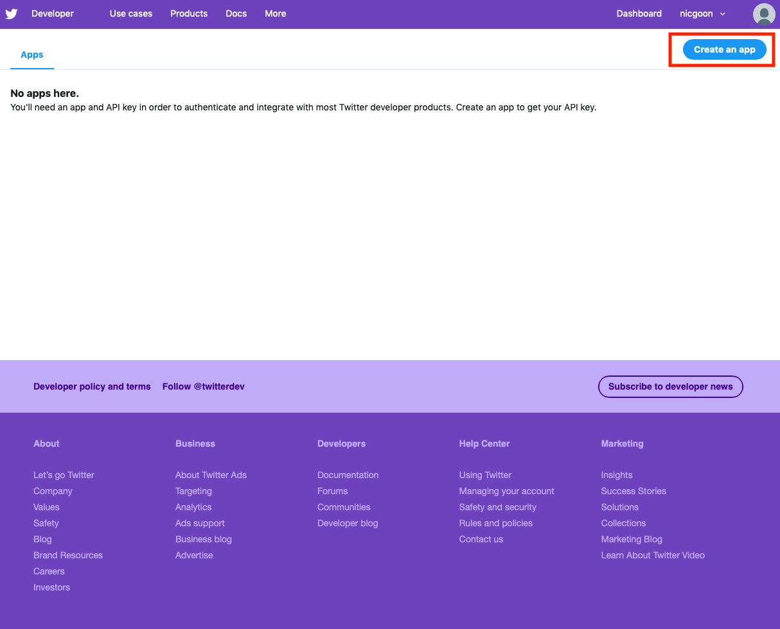Click the Business footer heading

click(x=195, y=444)
